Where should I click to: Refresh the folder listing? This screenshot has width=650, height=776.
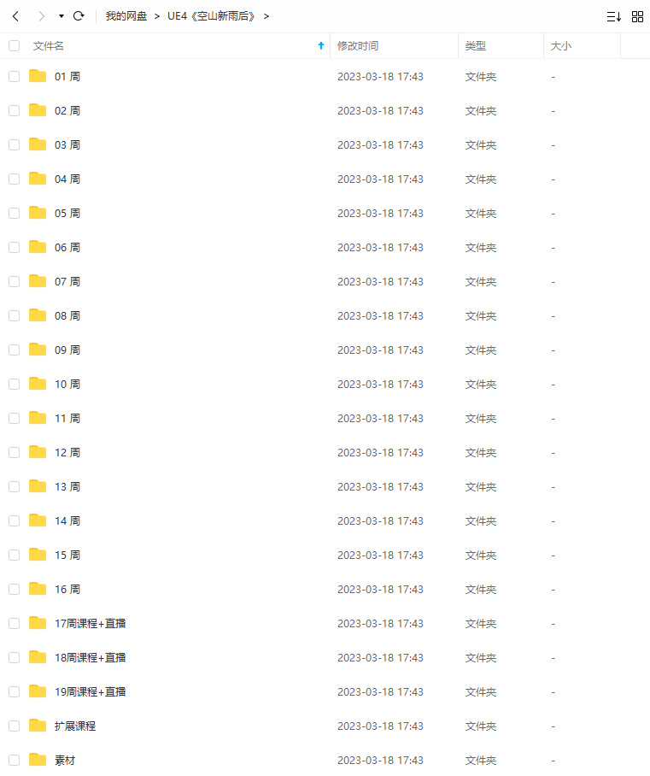[79, 16]
